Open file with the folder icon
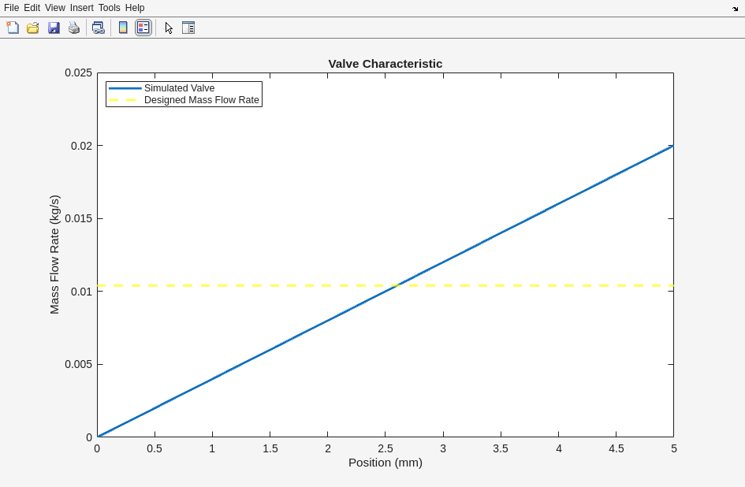745x487 pixels. [x=33, y=28]
